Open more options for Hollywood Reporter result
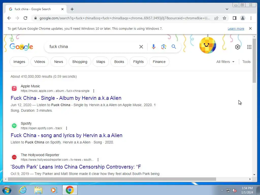Screen dimensions: 260x195 (98, 160)
